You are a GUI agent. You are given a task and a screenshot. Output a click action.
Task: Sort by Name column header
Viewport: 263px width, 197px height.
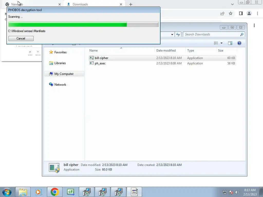pyautogui.click(x=121, y=51)
